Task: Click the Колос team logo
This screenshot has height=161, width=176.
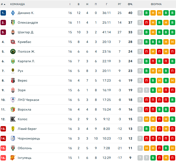Action: (13, 119)
